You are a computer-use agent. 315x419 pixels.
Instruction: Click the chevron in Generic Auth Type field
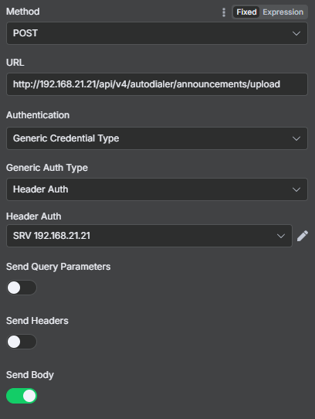pos(296,189)
